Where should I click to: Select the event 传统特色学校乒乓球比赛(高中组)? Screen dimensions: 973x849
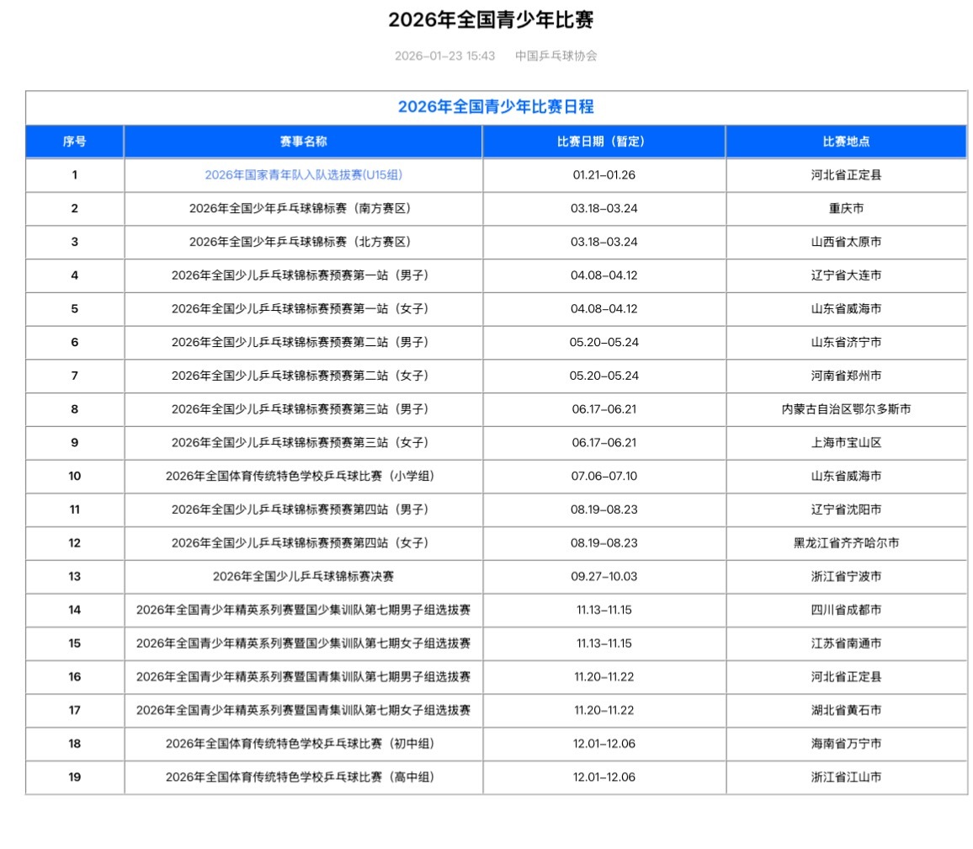(x=304, y=779)
